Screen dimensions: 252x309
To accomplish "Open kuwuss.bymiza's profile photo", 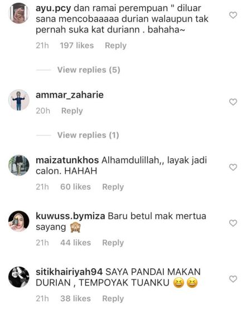I will point(19,221).
